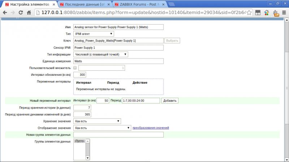This screenshot has height=162, width=289.
Task: Click the 'Единица измерения' field with Watts
Action: [118, 61]
